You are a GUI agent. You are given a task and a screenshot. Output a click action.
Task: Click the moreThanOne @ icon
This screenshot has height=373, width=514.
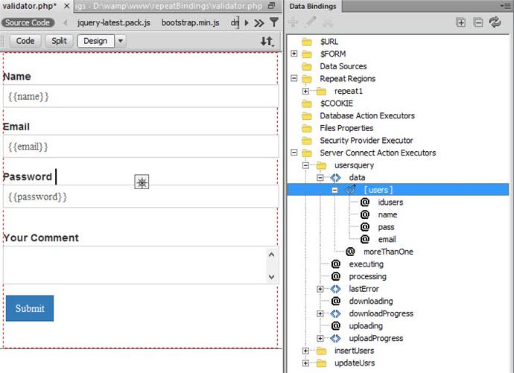click(350, 252)
